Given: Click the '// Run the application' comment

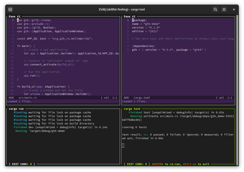Looking at the screenshot, I should point(42,72).
